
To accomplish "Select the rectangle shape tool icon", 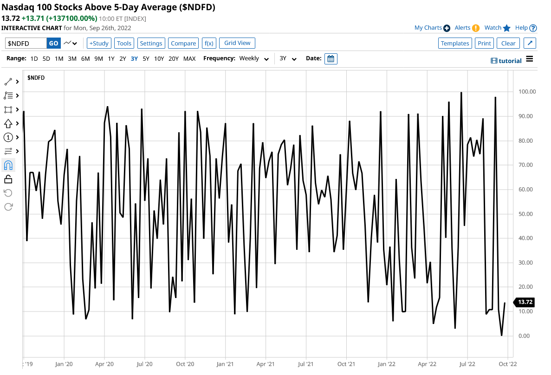I will tap(8, 109).
